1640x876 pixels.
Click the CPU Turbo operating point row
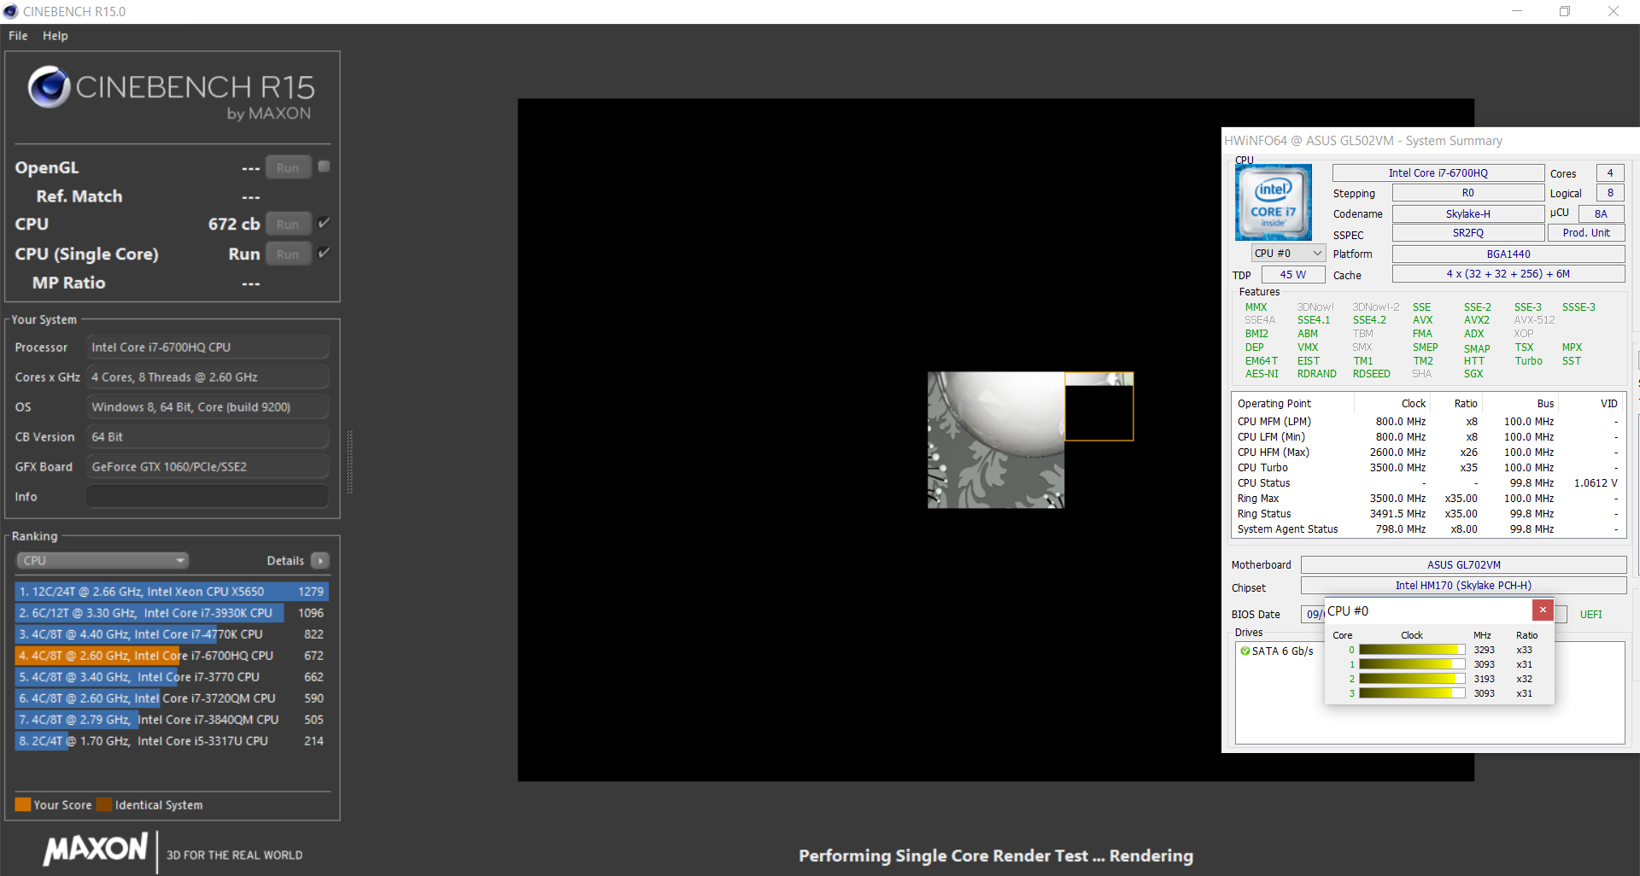pyautogui.click(x=1427, y=468)
